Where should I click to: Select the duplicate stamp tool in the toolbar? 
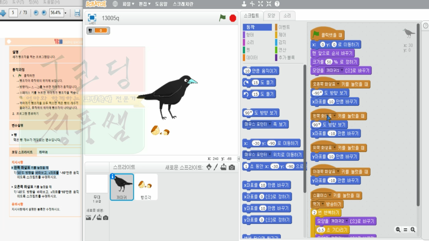coord(244,3)
